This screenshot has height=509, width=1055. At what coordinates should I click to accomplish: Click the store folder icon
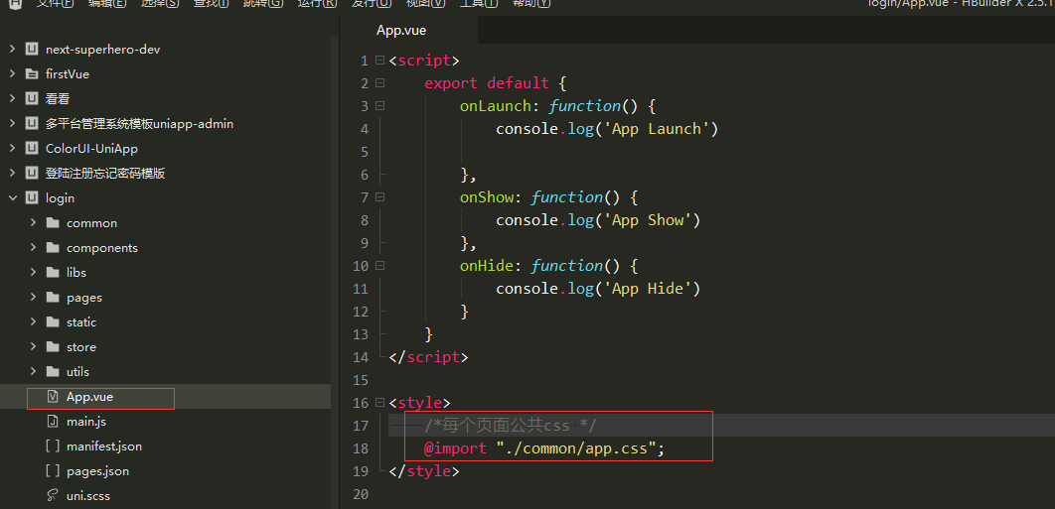click(x=53, y=347)
